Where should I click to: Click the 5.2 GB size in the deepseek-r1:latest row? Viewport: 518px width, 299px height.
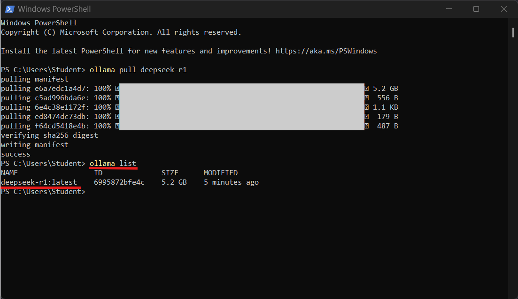tap(174, 182)
